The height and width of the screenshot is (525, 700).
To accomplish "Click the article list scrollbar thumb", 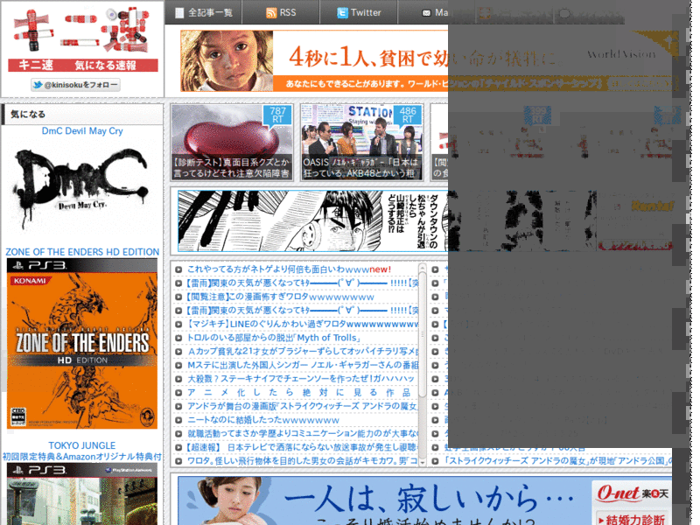I will [x=423, y=335].
